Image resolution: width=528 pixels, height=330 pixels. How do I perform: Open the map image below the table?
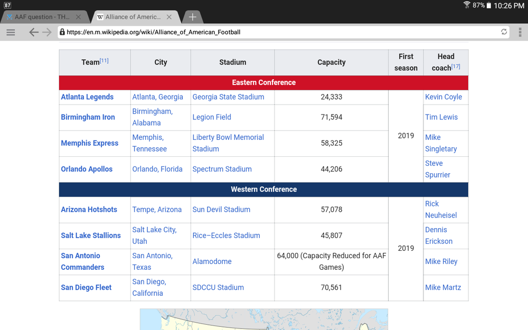click(264, 319)
